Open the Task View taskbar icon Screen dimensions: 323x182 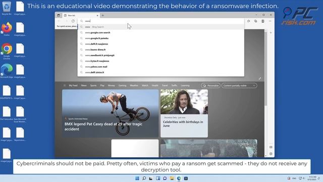[151, 178]
